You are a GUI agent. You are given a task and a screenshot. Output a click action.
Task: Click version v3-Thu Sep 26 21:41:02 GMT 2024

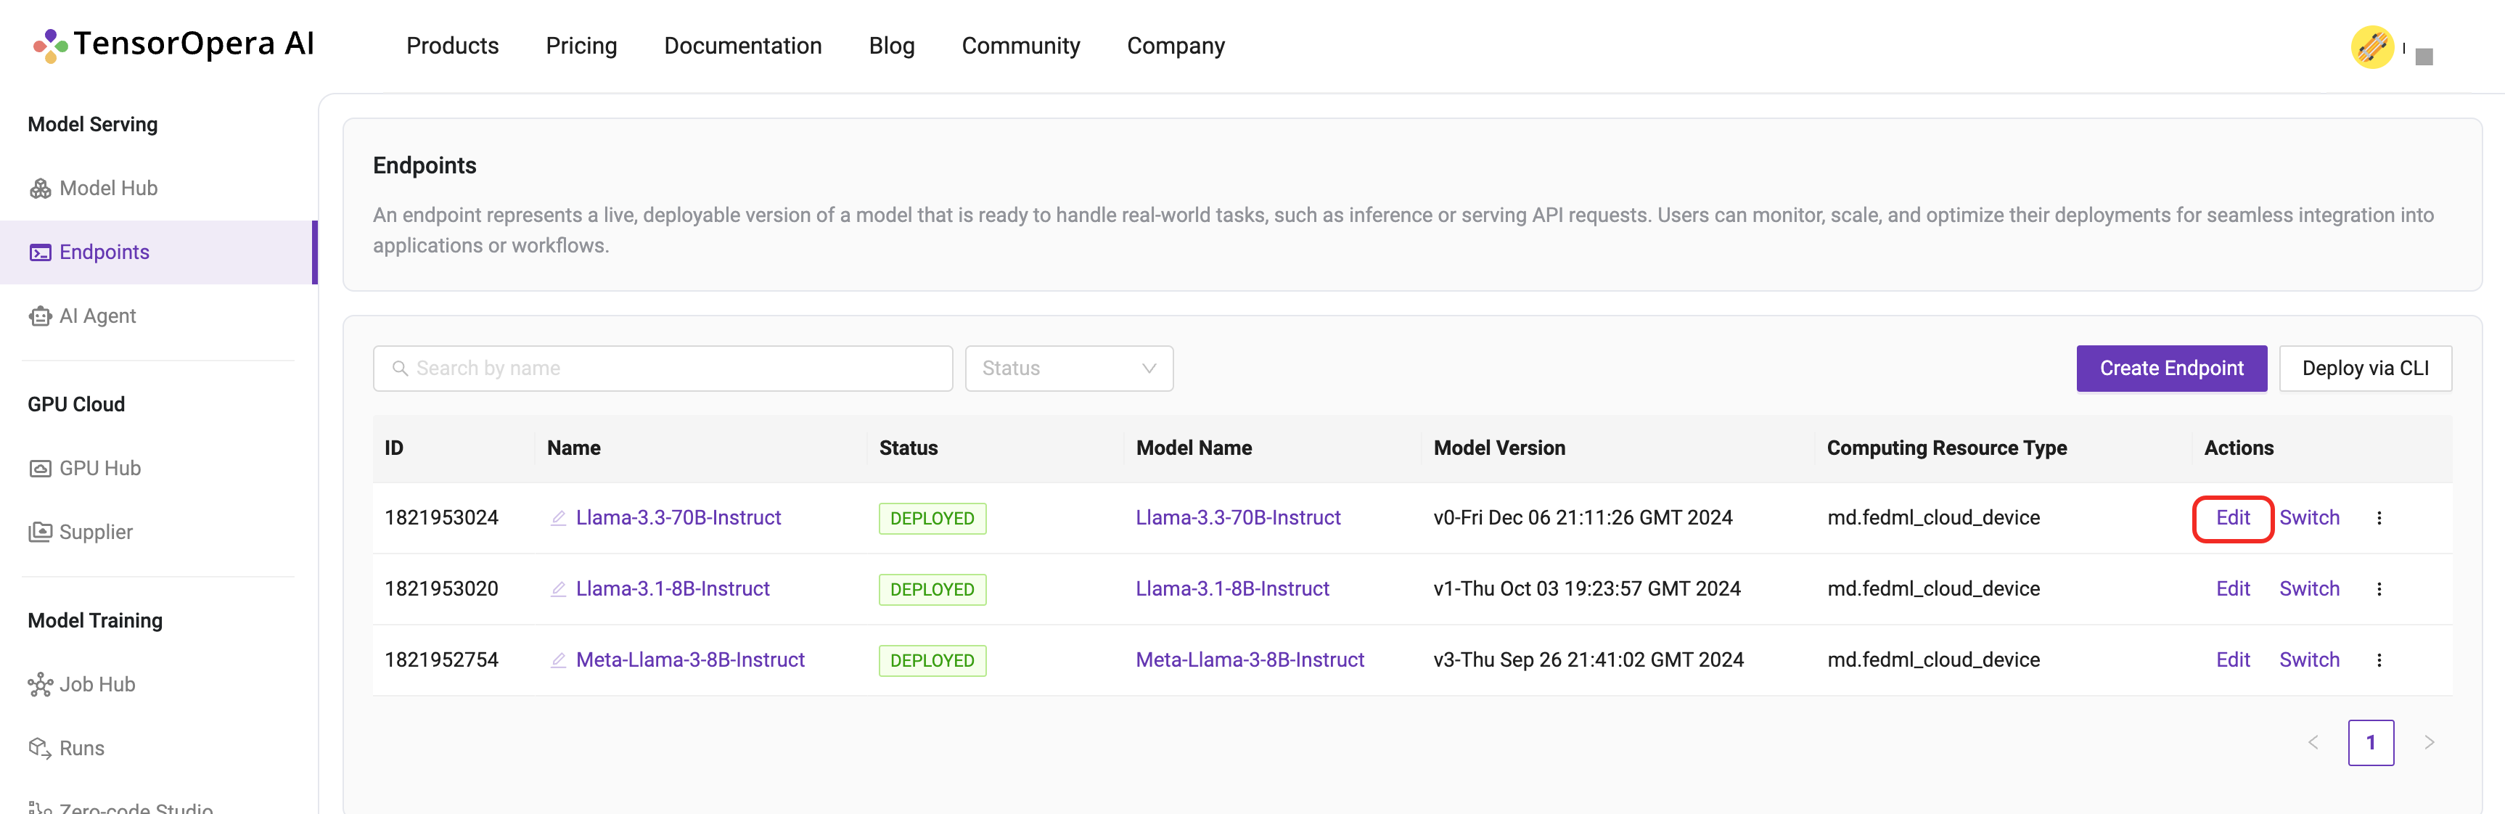[x=1588, y=660]
